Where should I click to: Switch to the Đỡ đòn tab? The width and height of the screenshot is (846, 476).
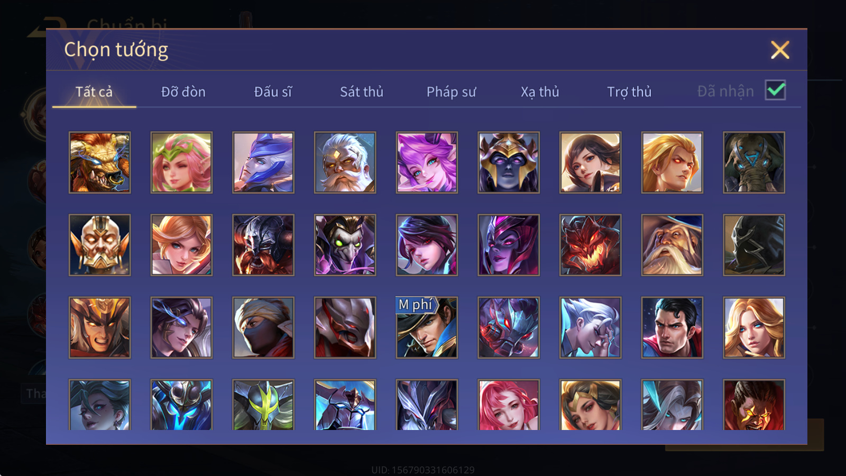coord(183,91)
